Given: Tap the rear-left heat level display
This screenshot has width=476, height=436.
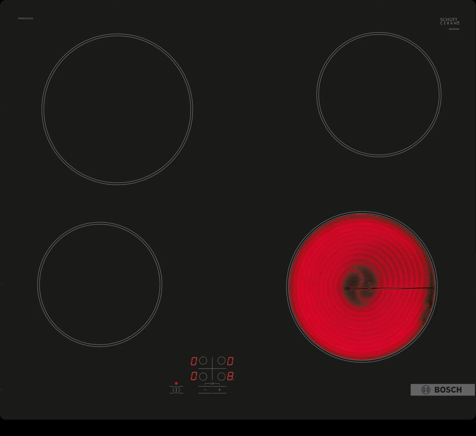Looking at the screenshot, I should 194,361.
